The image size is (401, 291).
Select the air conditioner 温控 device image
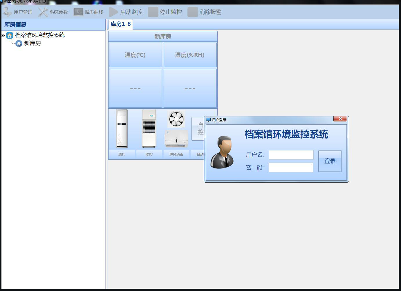tap(122, 129)
